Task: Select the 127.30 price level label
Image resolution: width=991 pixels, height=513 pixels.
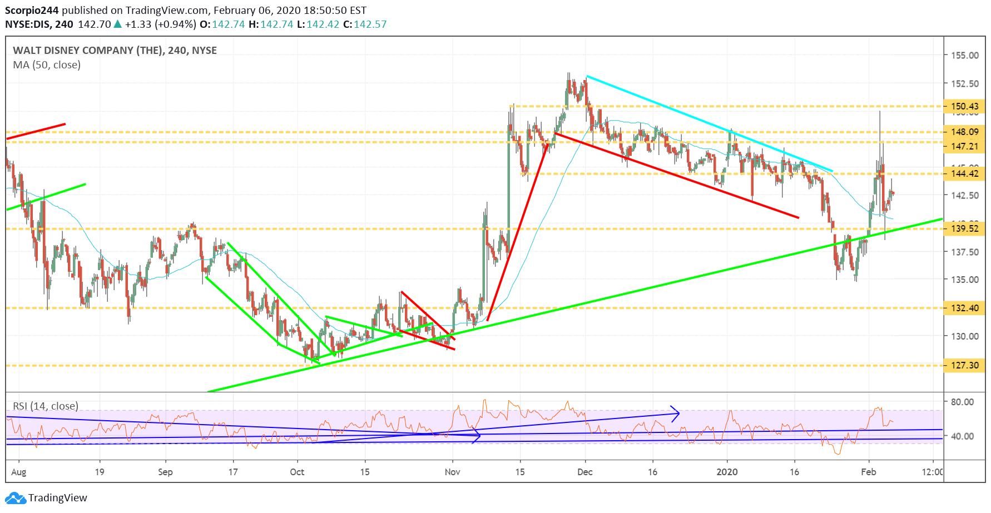Action: (965, 365)
